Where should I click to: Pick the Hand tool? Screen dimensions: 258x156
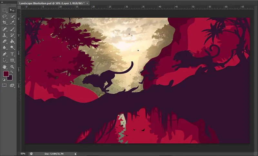point(5,66)
